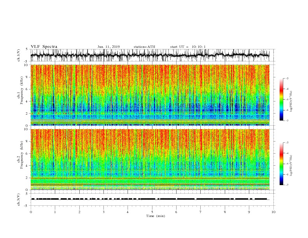308x238 pixels.
Task: Click the "7" minute tick label
Action: click(x=201, y=212)
